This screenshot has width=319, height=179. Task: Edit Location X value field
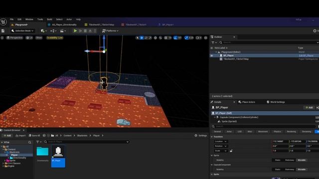(x=280, y=141)
